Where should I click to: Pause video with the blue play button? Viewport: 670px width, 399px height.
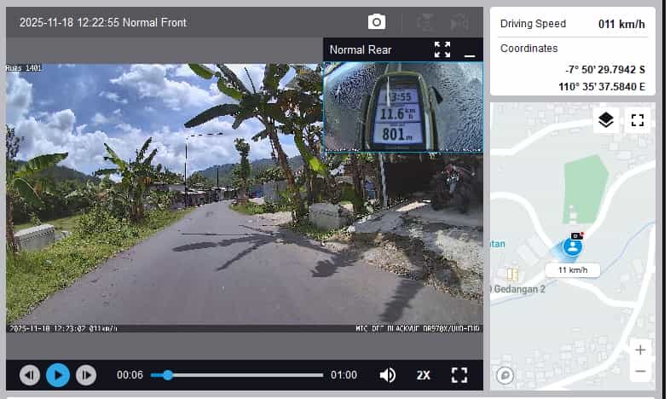click(58, 375)
